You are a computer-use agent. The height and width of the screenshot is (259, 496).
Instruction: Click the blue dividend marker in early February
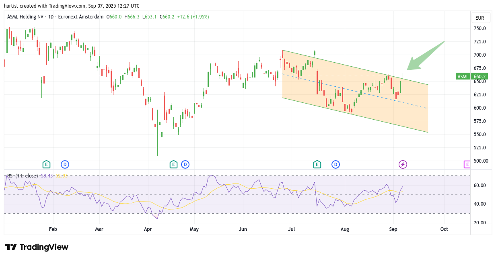click(65, 164)
